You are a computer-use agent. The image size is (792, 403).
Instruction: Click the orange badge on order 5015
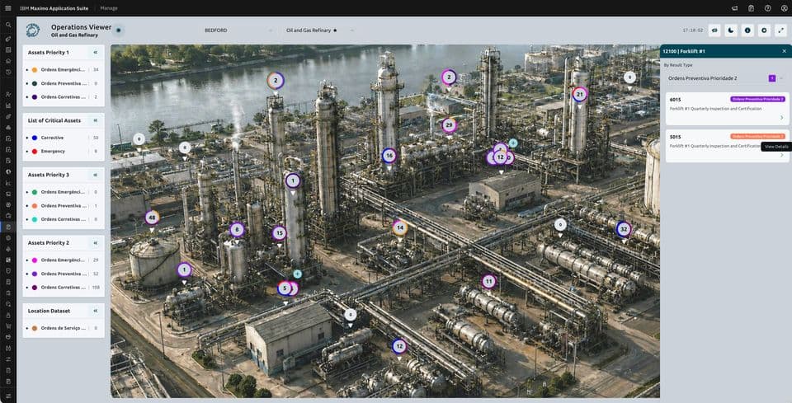tap(757, 136)
